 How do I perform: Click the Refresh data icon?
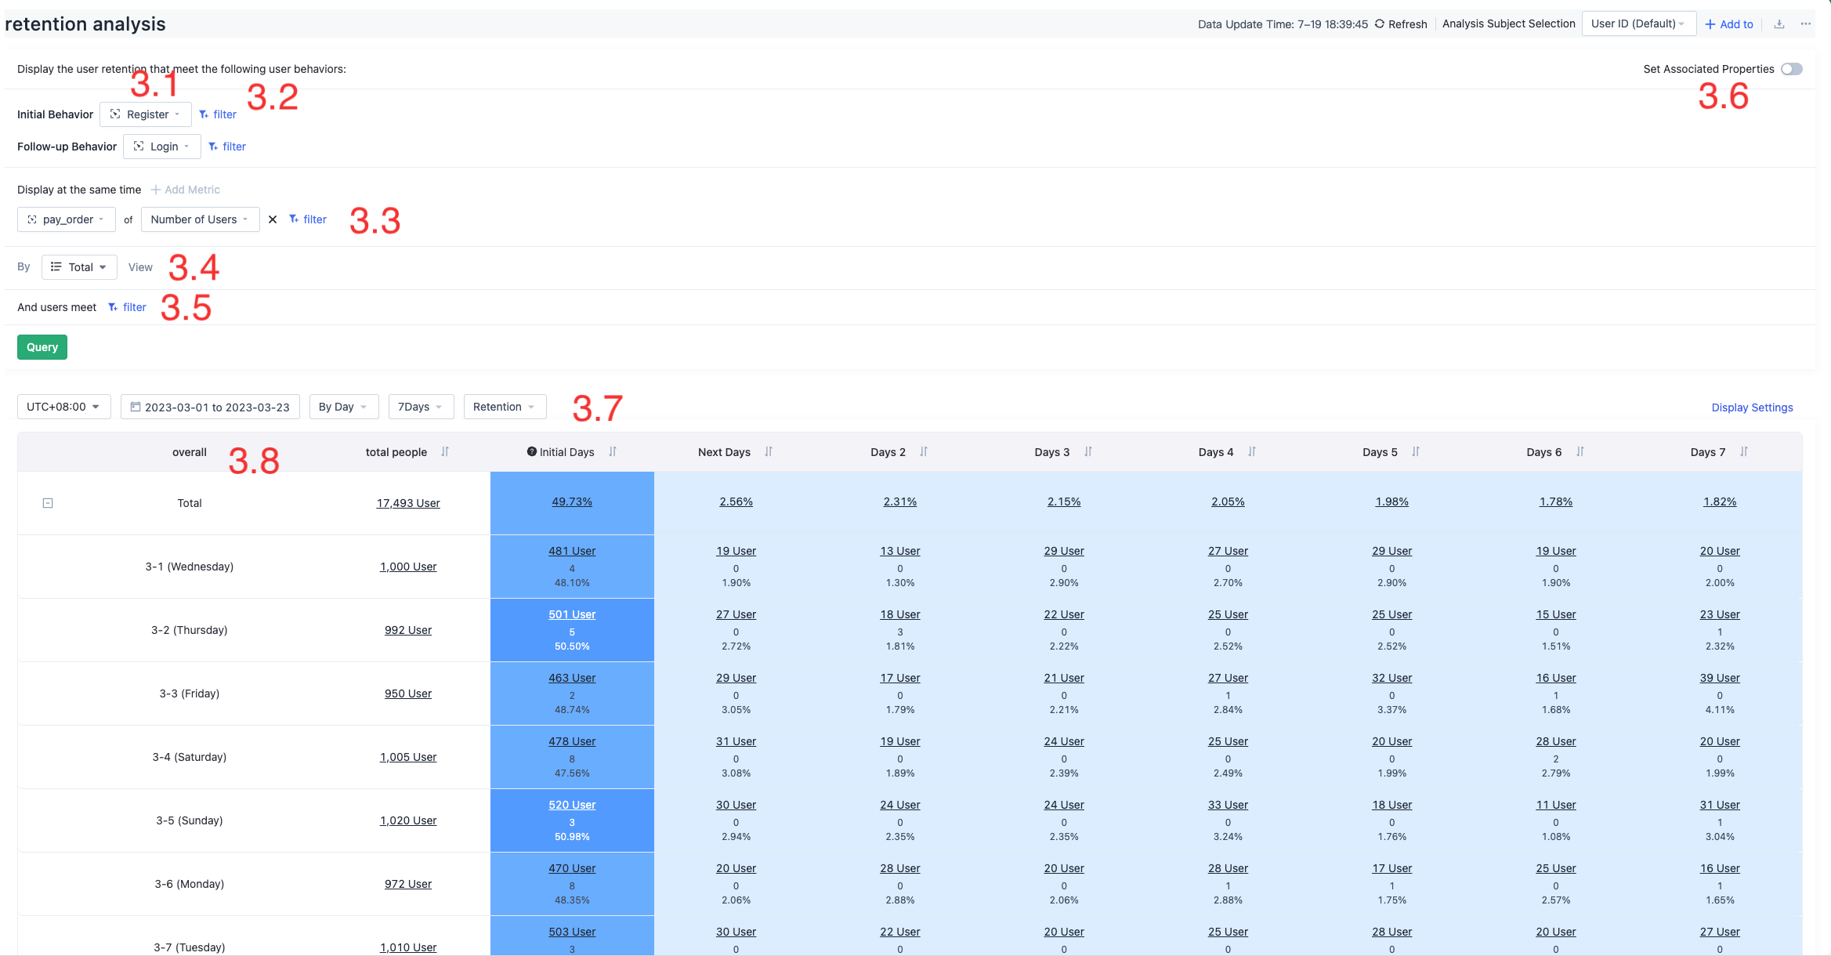tap(1380, 24)
